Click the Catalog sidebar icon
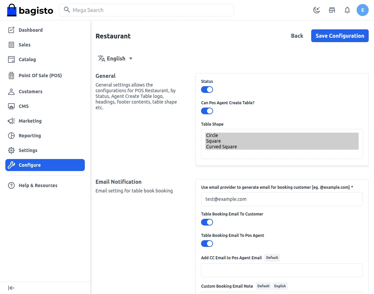This screenshot has width=374, height=294. click(x=11, y=59)
